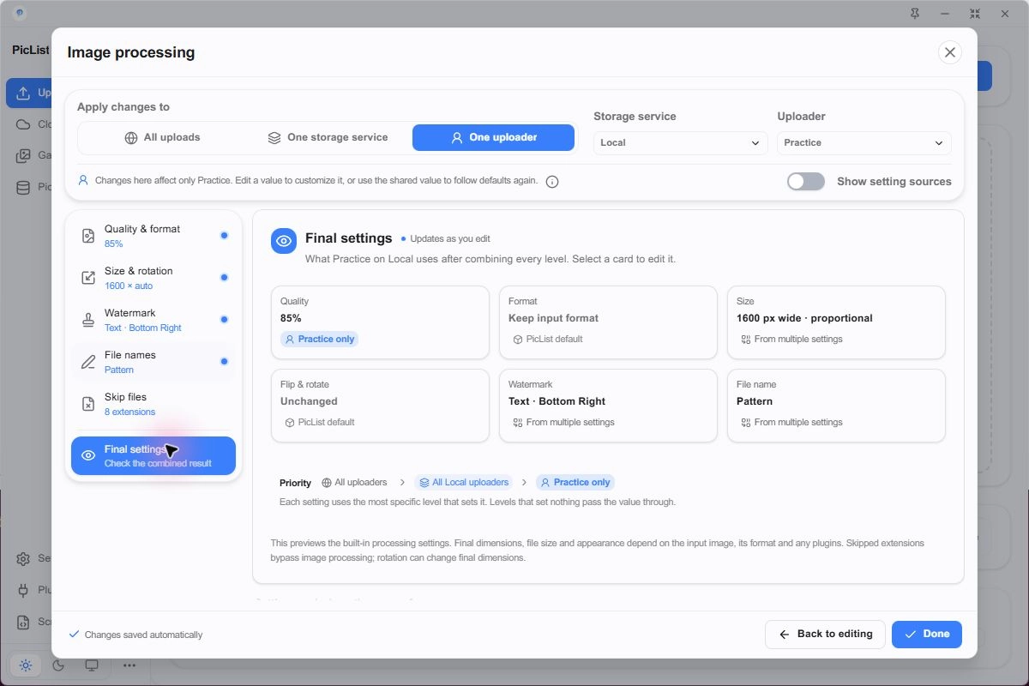Screen dimensions: 1029x686
Task: Open the Watermark section in left list
Action: [x=153, y=320]
